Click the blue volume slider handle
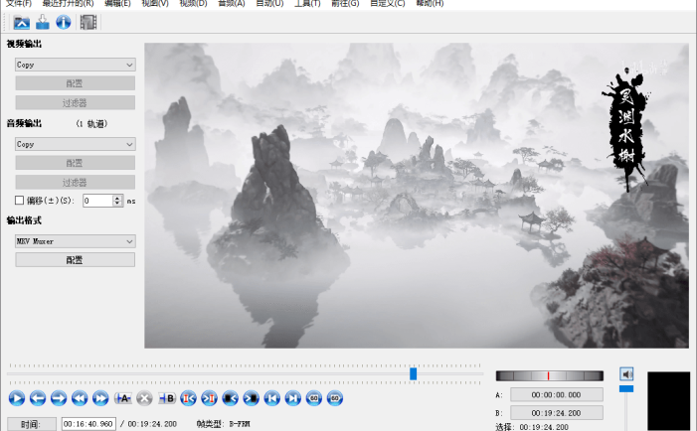Image resolution: width=697 pixels, height=431 pixels. pos(626,389)
